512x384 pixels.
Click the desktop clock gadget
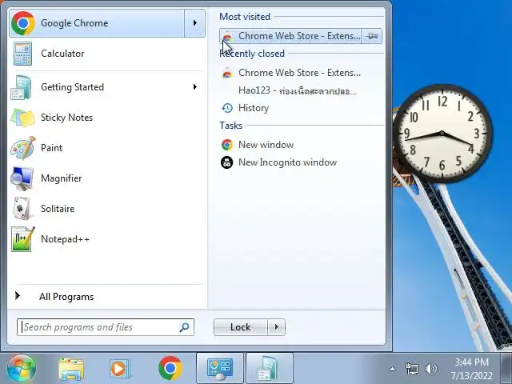(x=442, y=134)
